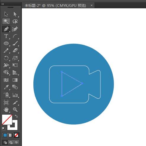
Task: Select the Direct Selection tool
Action: click(x=15, y=14)
